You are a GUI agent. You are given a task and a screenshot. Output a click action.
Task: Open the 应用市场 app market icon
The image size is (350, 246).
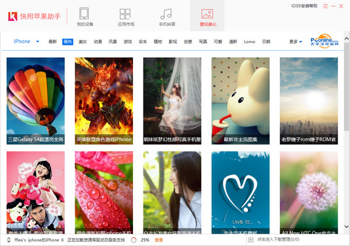tap(125, 14)
